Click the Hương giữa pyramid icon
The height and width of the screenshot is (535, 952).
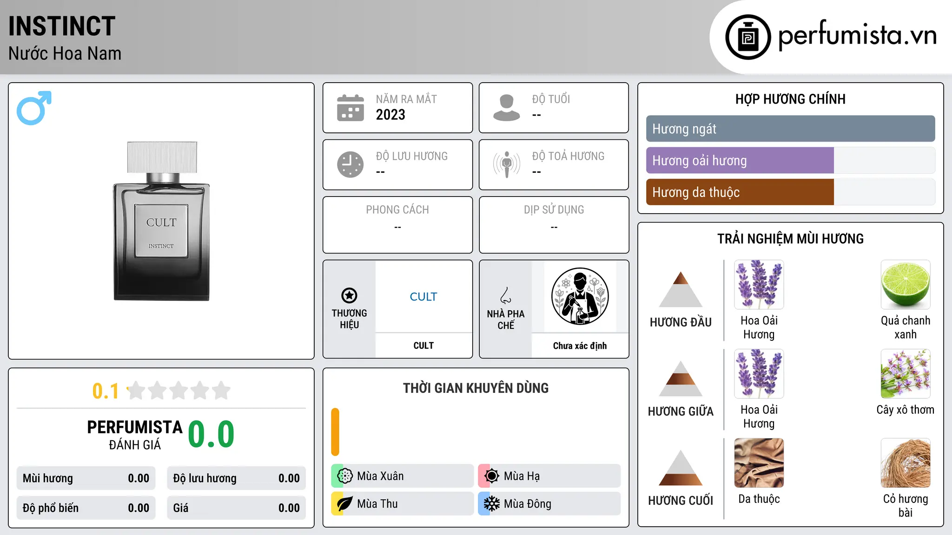tap(681, 378)
